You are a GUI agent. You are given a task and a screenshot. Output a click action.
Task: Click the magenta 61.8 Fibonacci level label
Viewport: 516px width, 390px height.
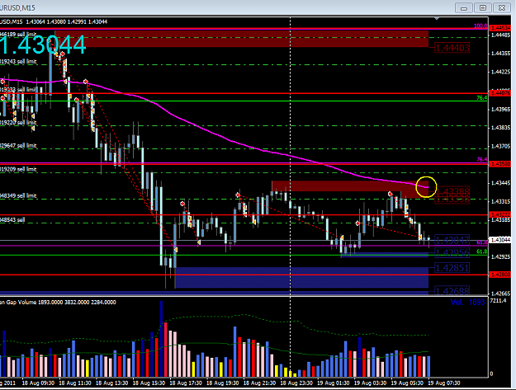[482, 242]
